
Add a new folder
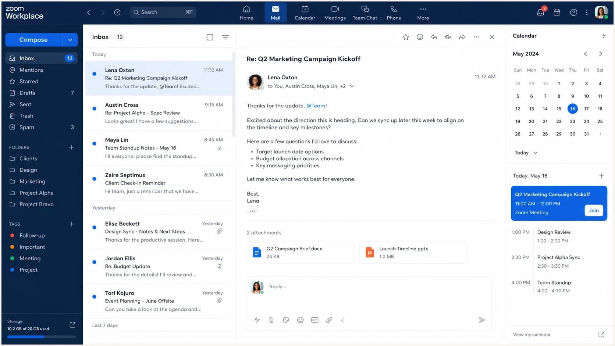[x=72, y=147]
